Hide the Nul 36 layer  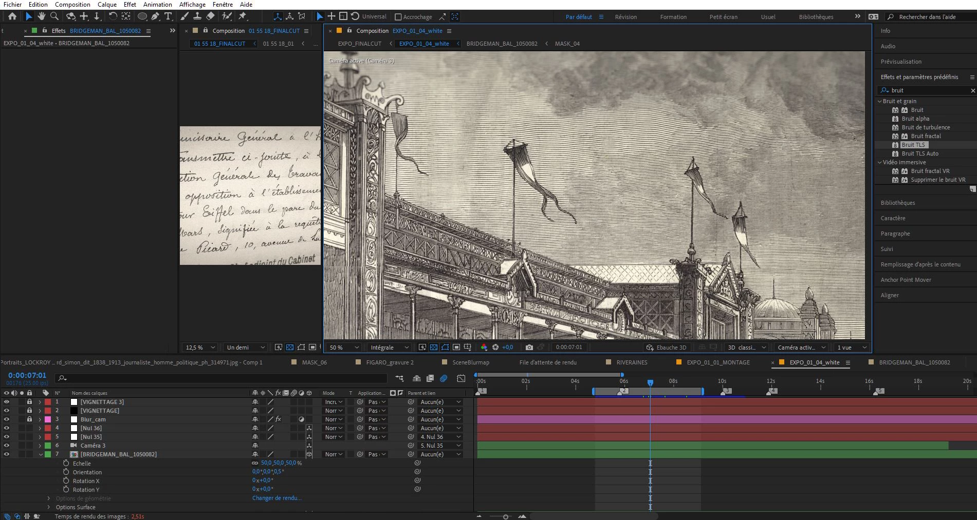click(6, 428)
